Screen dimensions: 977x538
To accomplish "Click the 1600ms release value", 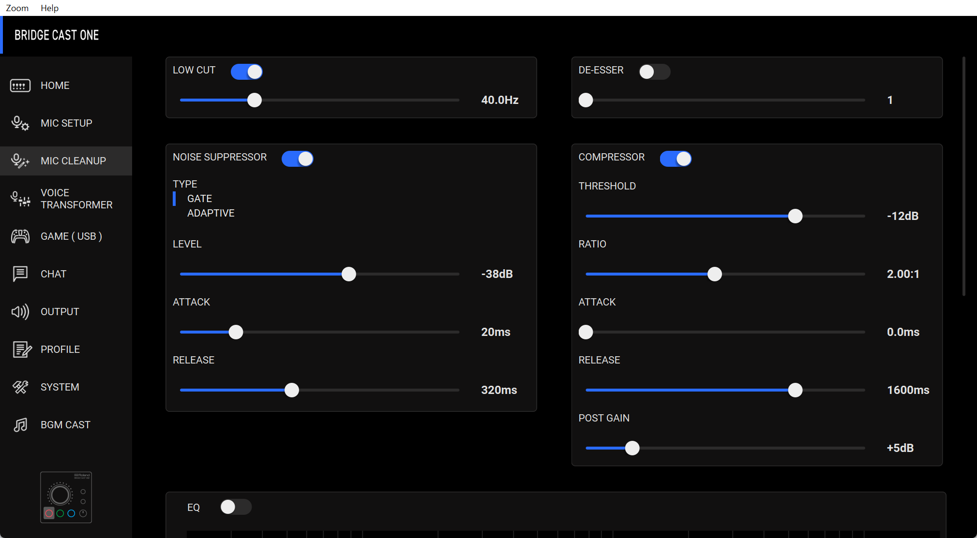I will [908, 390].
